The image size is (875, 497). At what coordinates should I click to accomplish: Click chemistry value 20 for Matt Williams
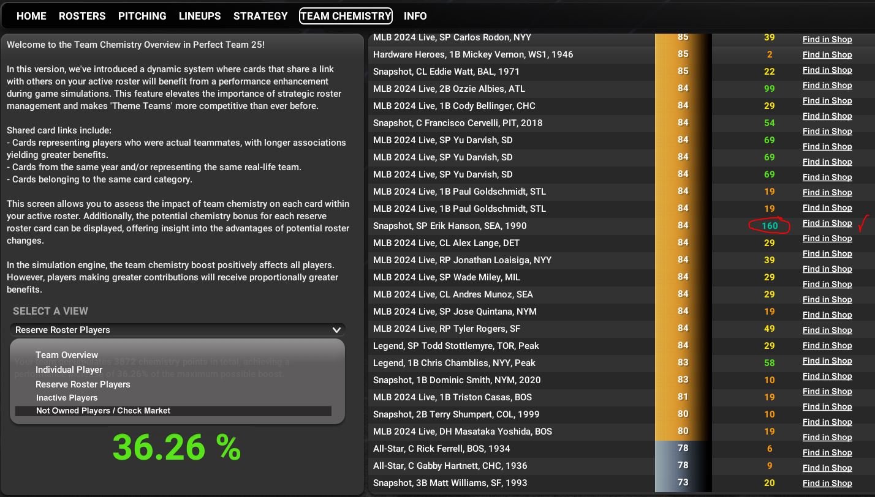[x=770, y=483]
